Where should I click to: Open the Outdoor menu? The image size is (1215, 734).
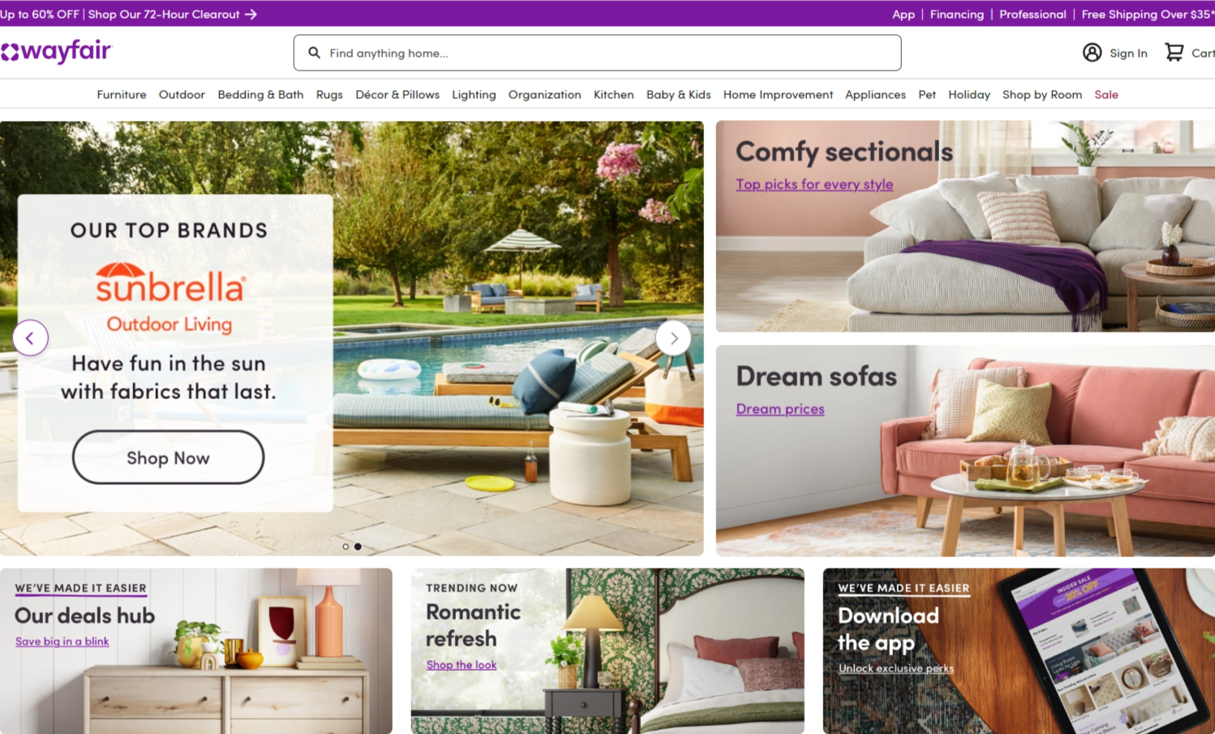click(182, 95)
